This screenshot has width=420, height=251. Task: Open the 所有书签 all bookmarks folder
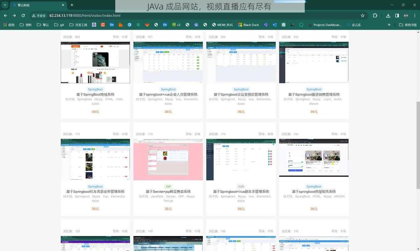click(x=408, y=25)
